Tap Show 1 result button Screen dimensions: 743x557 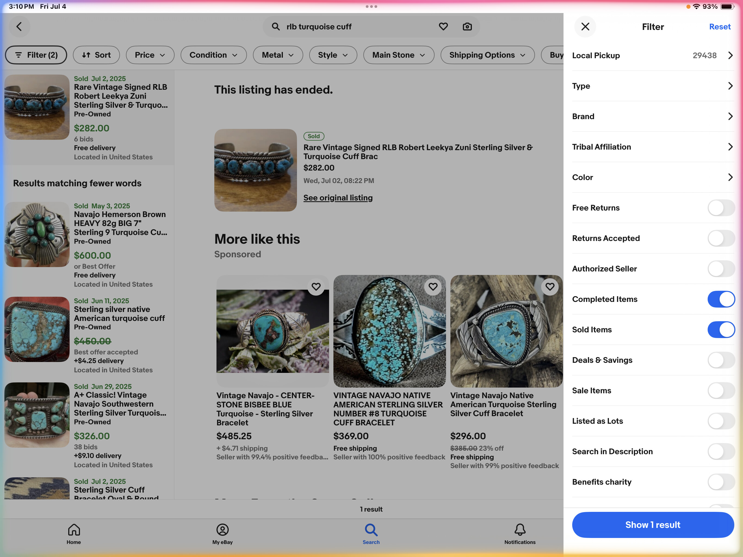(653, 525)
